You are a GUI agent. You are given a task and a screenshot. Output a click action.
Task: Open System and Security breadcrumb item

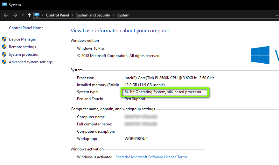[x=93, y=15]
